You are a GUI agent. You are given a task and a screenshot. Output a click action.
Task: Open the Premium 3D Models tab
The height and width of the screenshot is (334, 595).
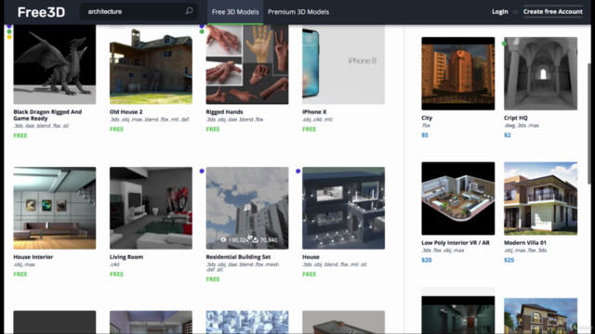point(298,12)
